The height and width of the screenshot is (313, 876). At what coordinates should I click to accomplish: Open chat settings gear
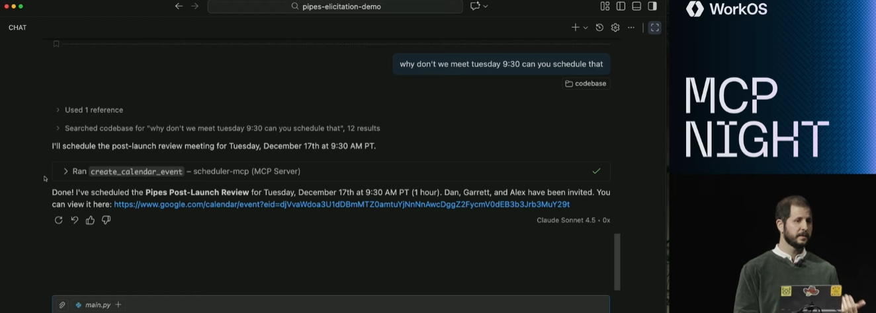(615, 28)
